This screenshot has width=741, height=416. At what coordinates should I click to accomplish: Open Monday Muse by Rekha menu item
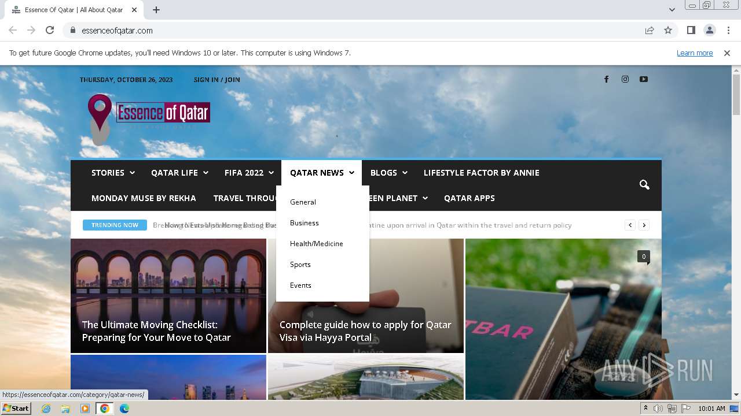point(144,198)
